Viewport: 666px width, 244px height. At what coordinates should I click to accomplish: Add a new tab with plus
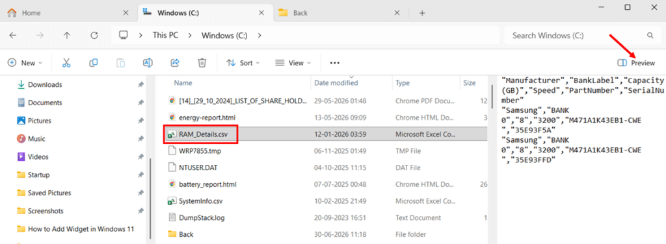(422, 13)
